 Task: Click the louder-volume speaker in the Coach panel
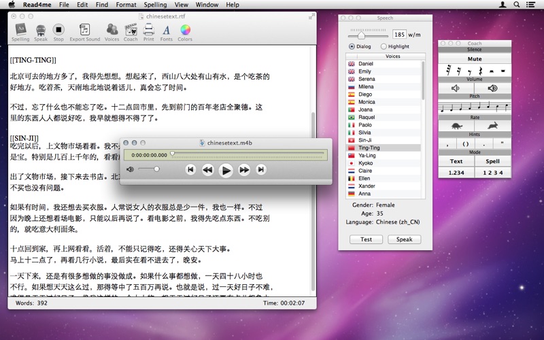point(492,88)
